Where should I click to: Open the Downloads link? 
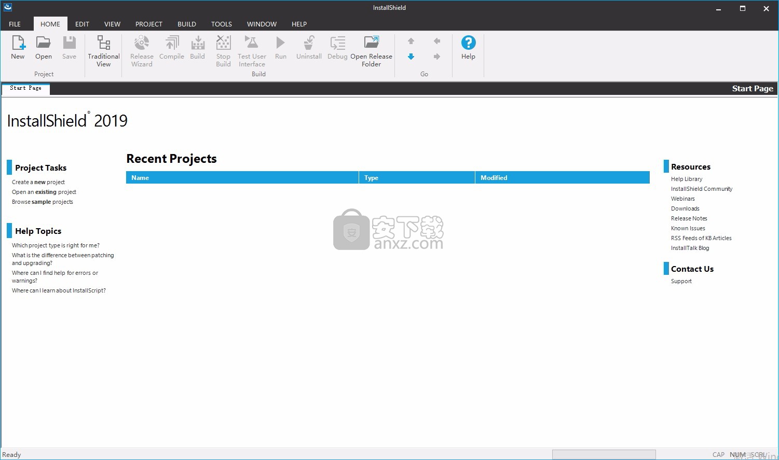[x=685, y=208]
